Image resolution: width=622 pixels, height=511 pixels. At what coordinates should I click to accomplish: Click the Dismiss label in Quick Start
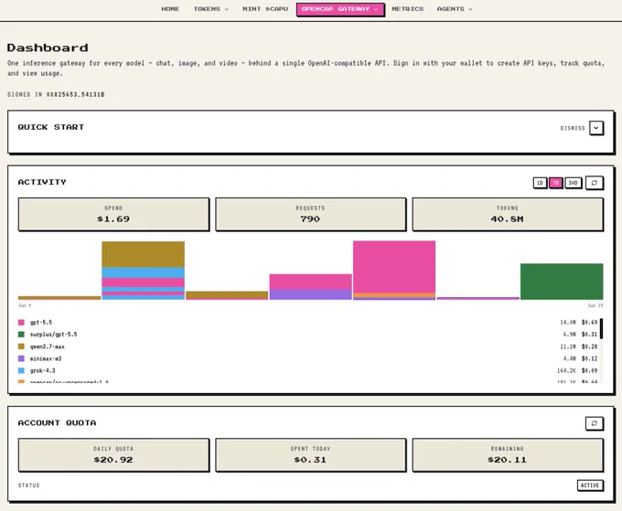point(573,128)
